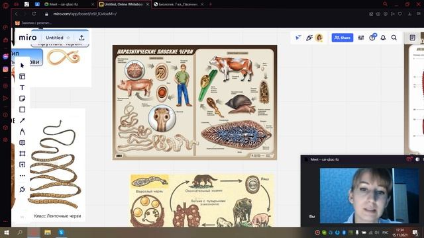Image resolution: width=424 pixels, height=238 pixels.
Task: Click back-to-tab icon in Meet popup
Action: tap(409, 159)
